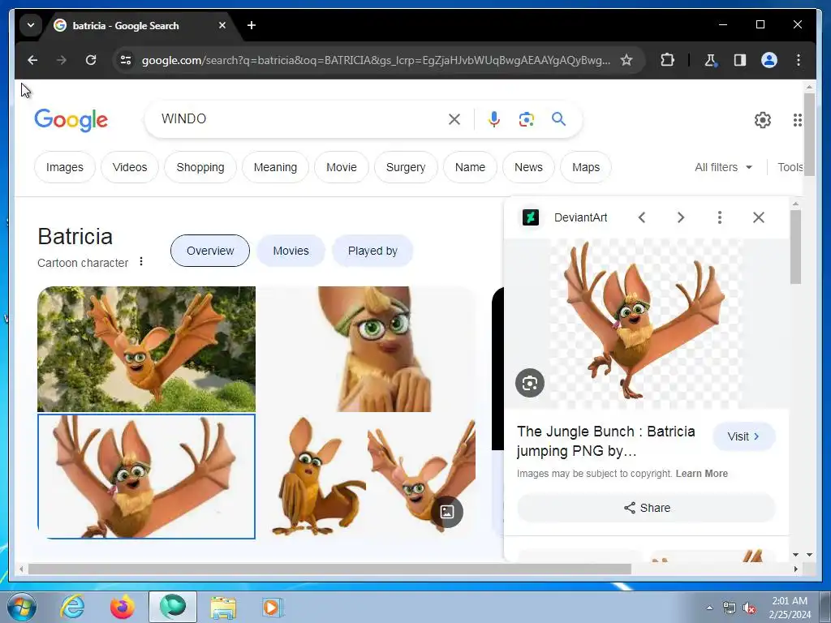831x623 pixels.
Task: Open a new browser tab
Action: (252, 25)
